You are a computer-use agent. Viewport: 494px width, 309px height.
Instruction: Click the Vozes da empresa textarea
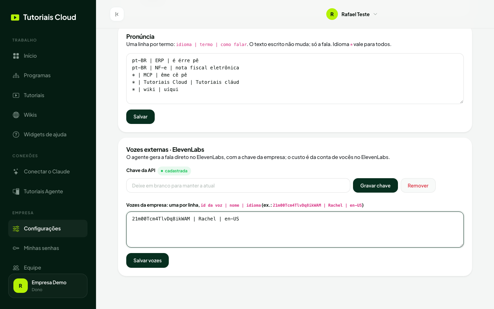(x=295, y=230)
